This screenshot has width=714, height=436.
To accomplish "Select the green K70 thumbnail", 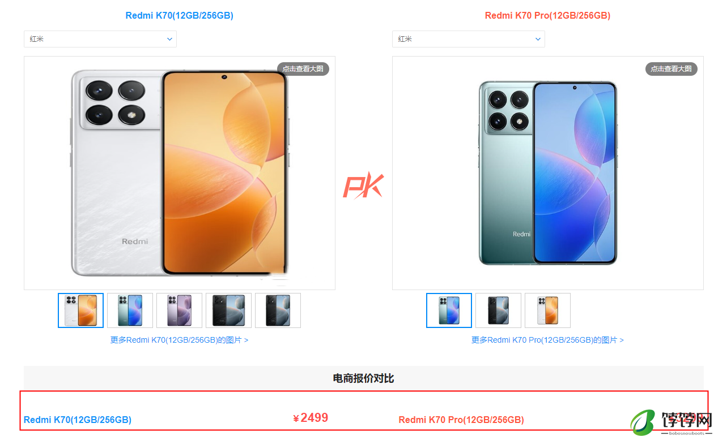I will point(130,310).
